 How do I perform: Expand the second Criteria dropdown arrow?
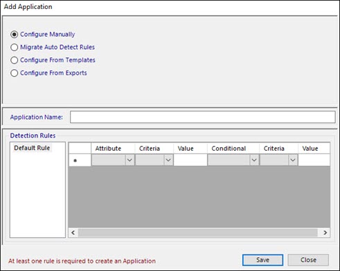pyautogui.click(x=293, y=160)
